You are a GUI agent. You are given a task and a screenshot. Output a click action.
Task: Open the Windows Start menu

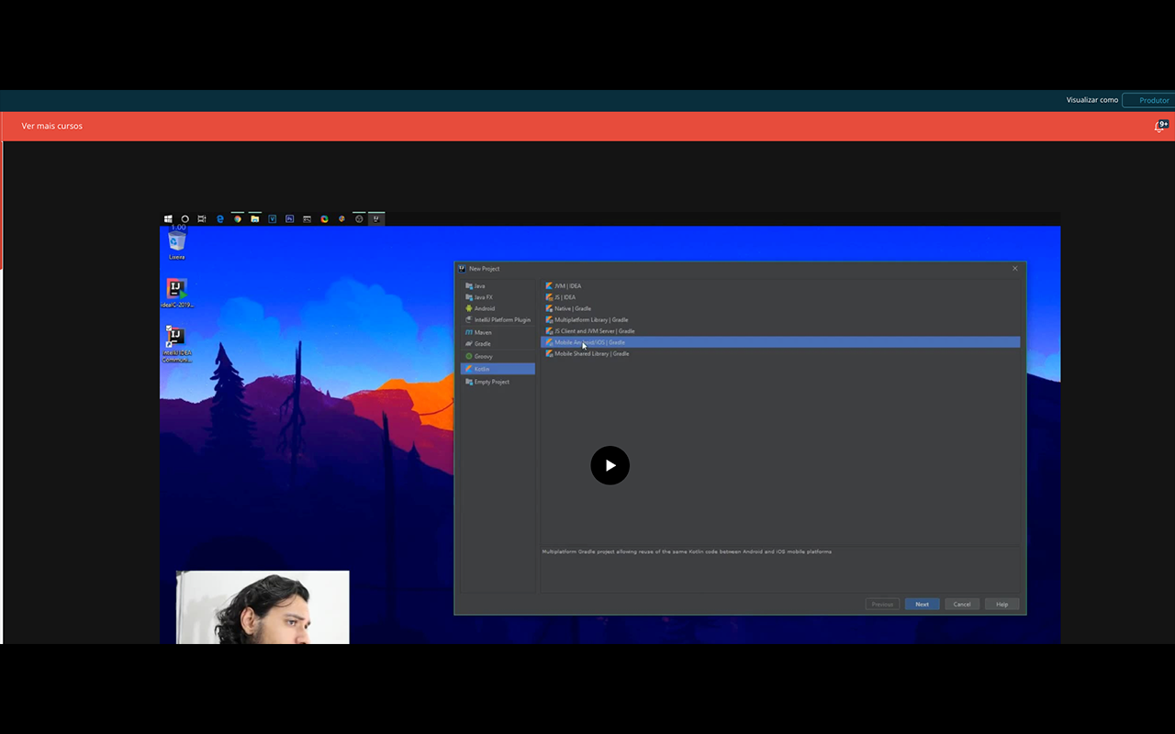168,219
